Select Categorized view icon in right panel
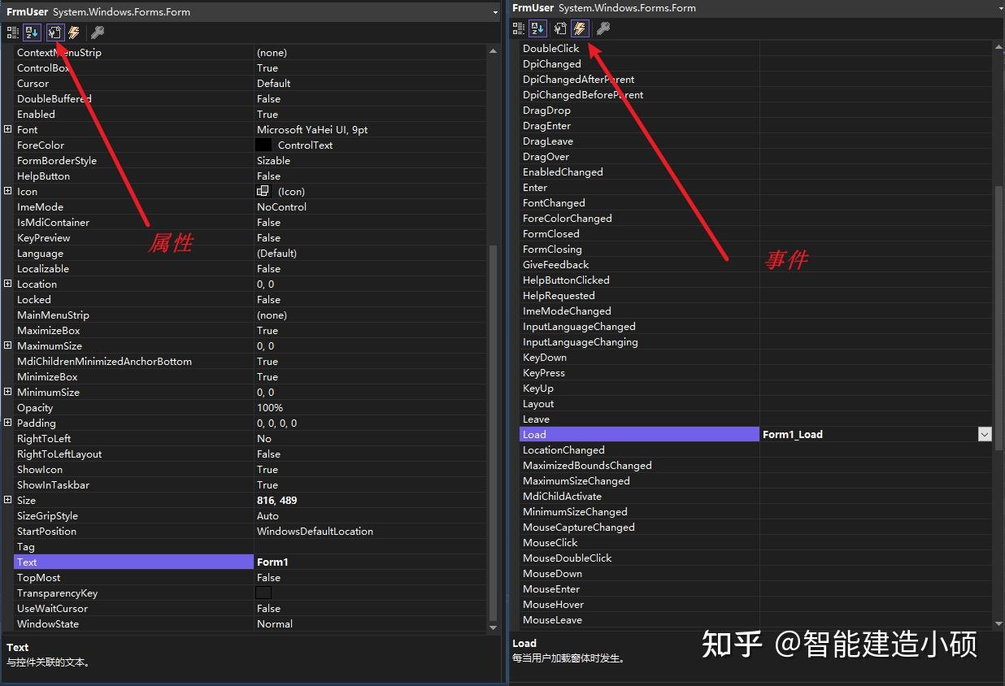Viewport: 1005px width, 686px height. 519,28
